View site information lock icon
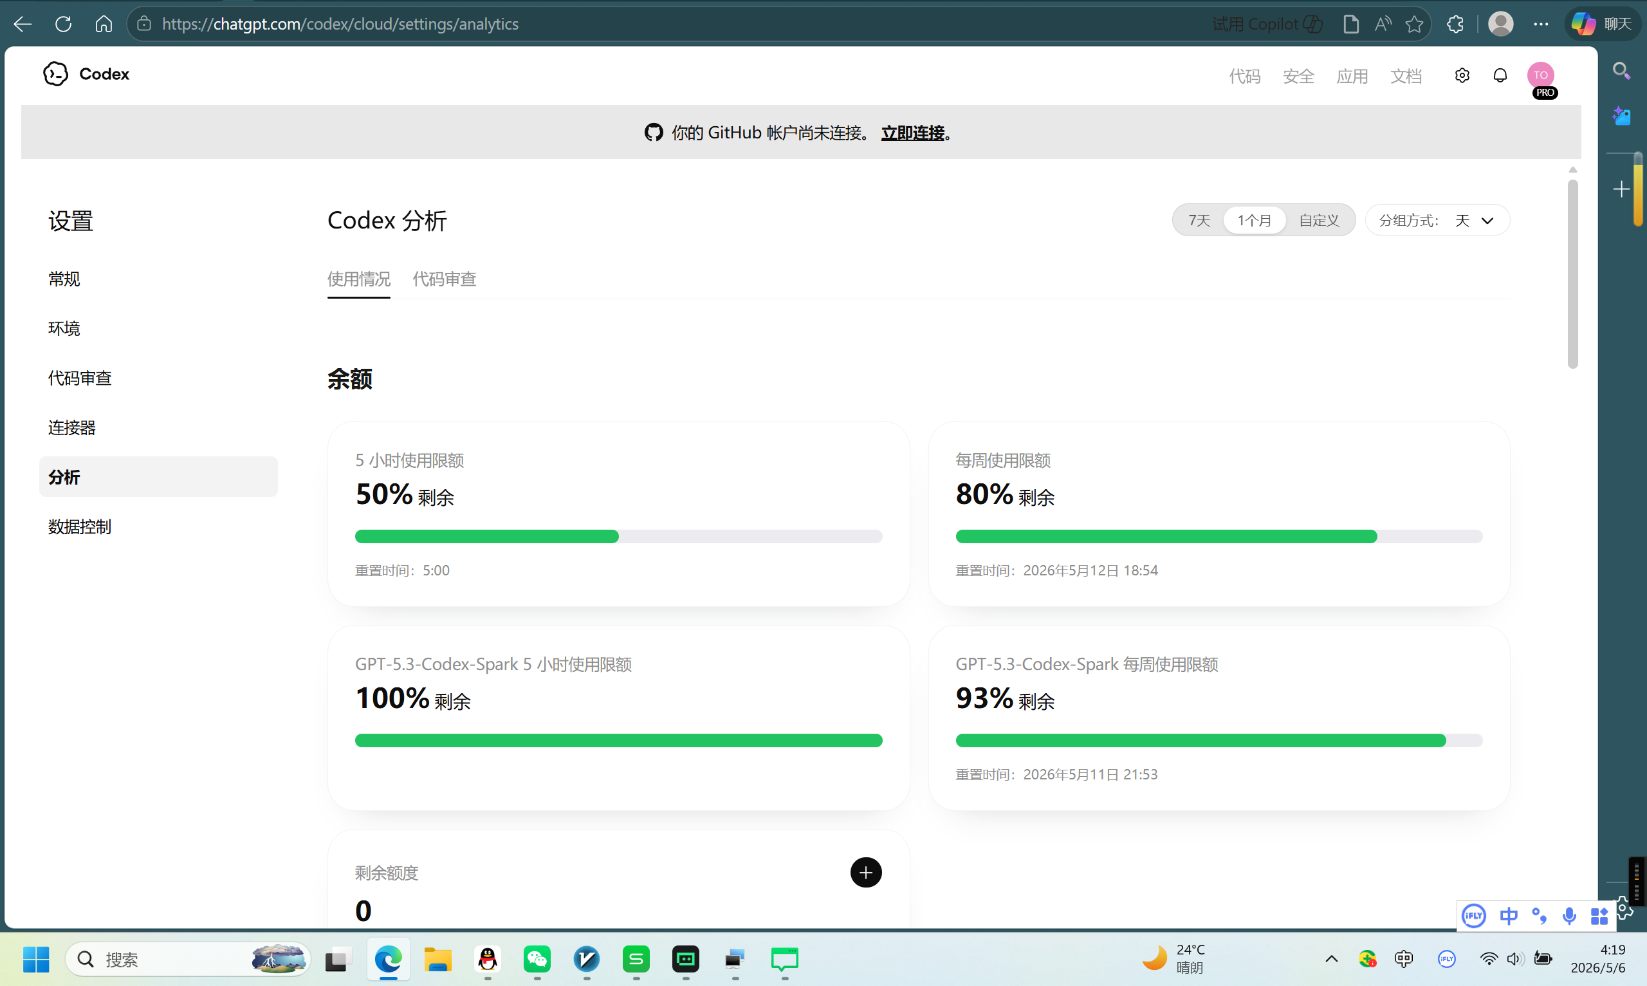 (144, 24)
